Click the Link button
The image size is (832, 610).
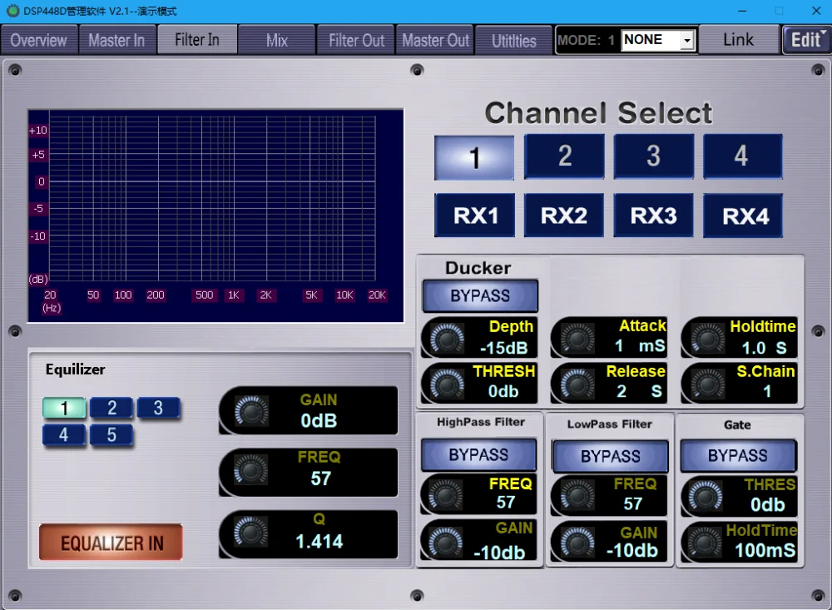(738, 40)
